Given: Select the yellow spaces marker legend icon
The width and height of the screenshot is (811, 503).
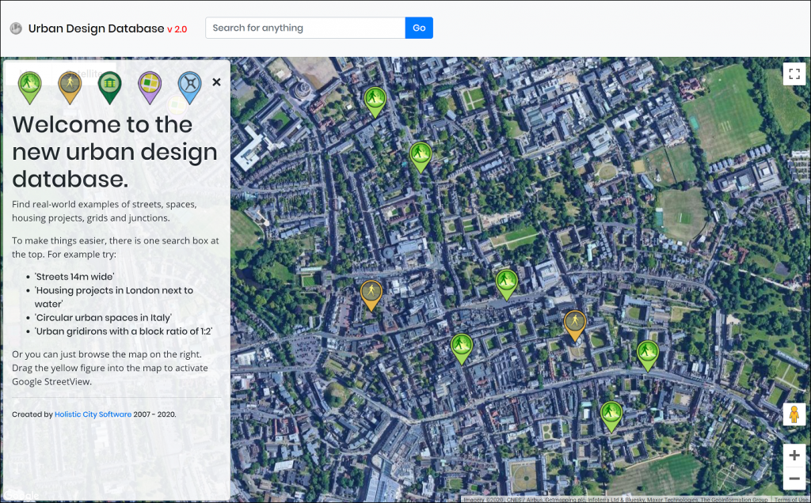Looking at the screenshot, I should tap(69, 85).
